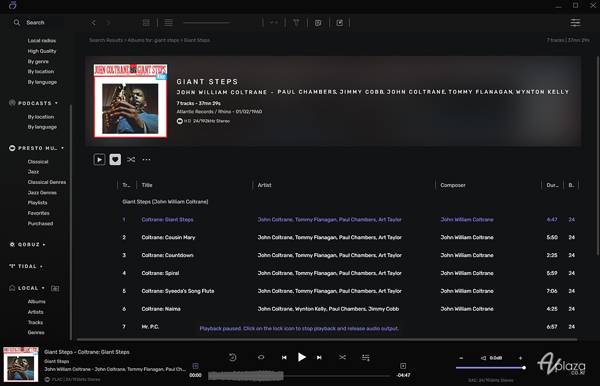The width and height of the screenshot is (600, 386).
Task: Open album more options ellipsis
Action: (x=146, y=160)
